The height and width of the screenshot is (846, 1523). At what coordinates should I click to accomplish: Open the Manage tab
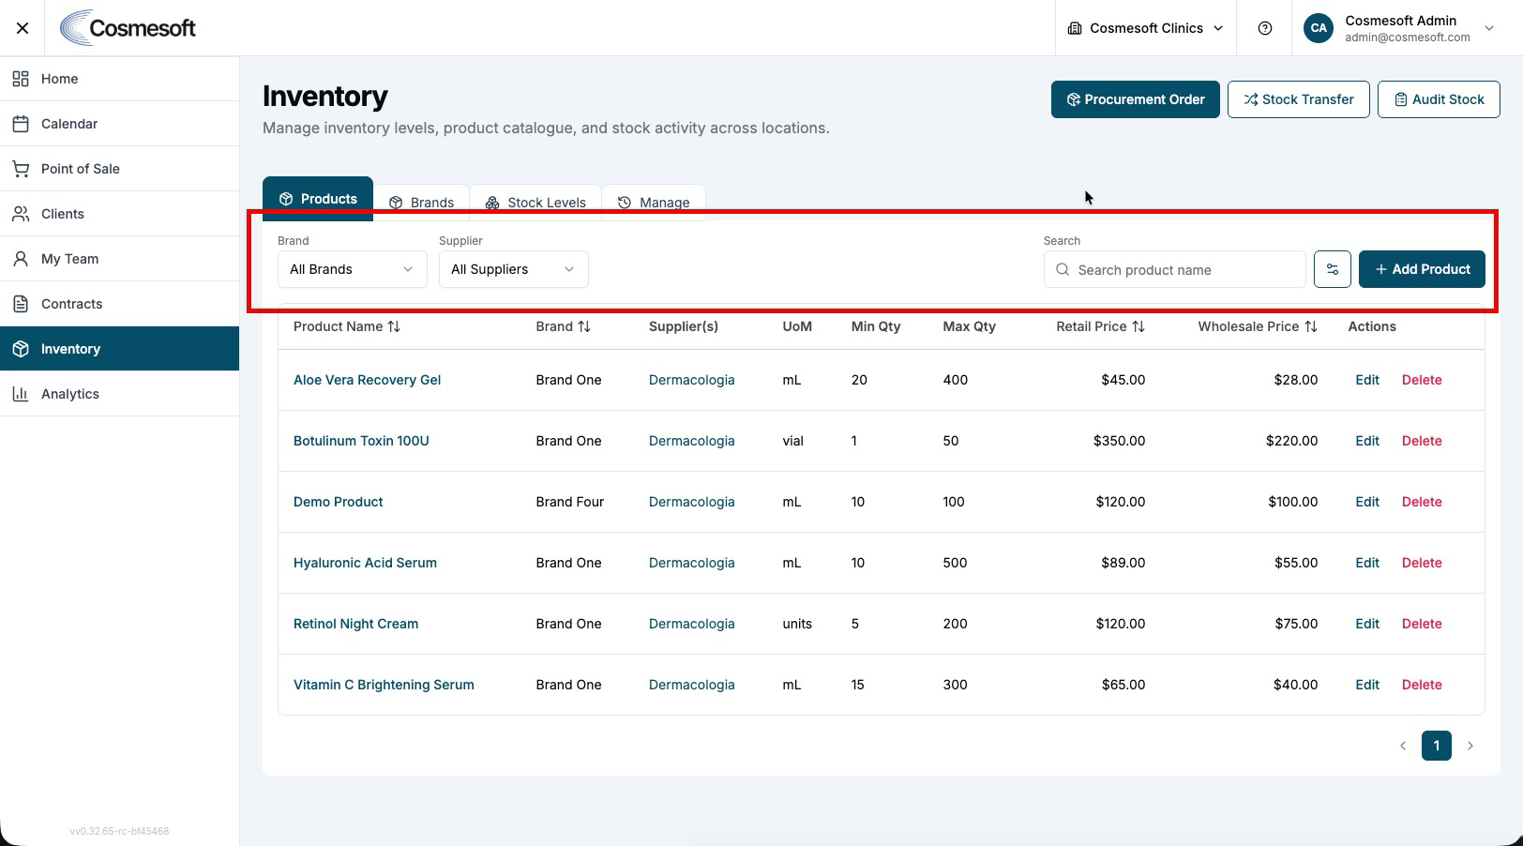click(x=654, y=203)
